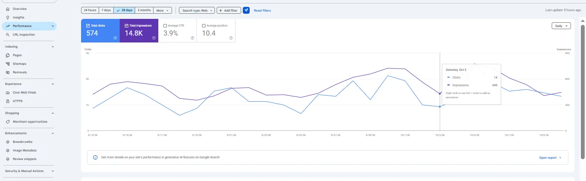586x181 pixels.
Task: Enable the Average position checkbox
Action: pos(203,26)
